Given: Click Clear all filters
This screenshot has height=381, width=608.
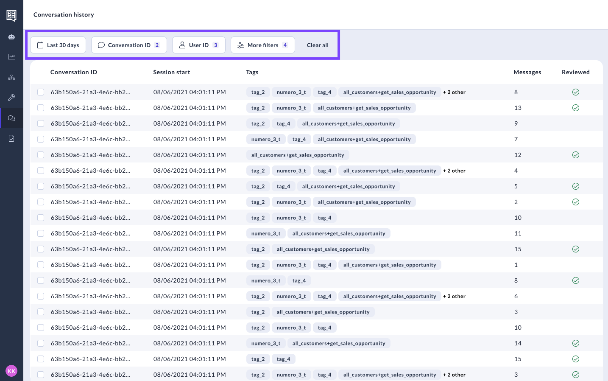Looking at the screenshot, I should [x=318, y=45].
